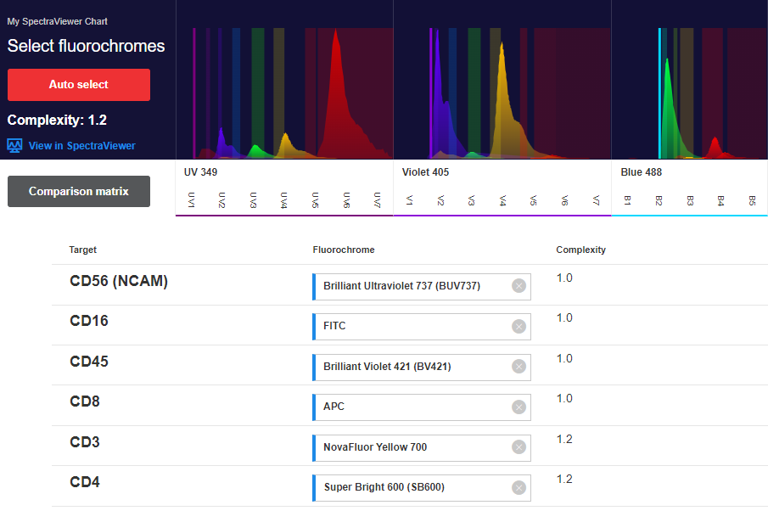Screen dimensions: 768x522
Task: Click the yellow peak in Violet 405 chart
Action: 502,93
